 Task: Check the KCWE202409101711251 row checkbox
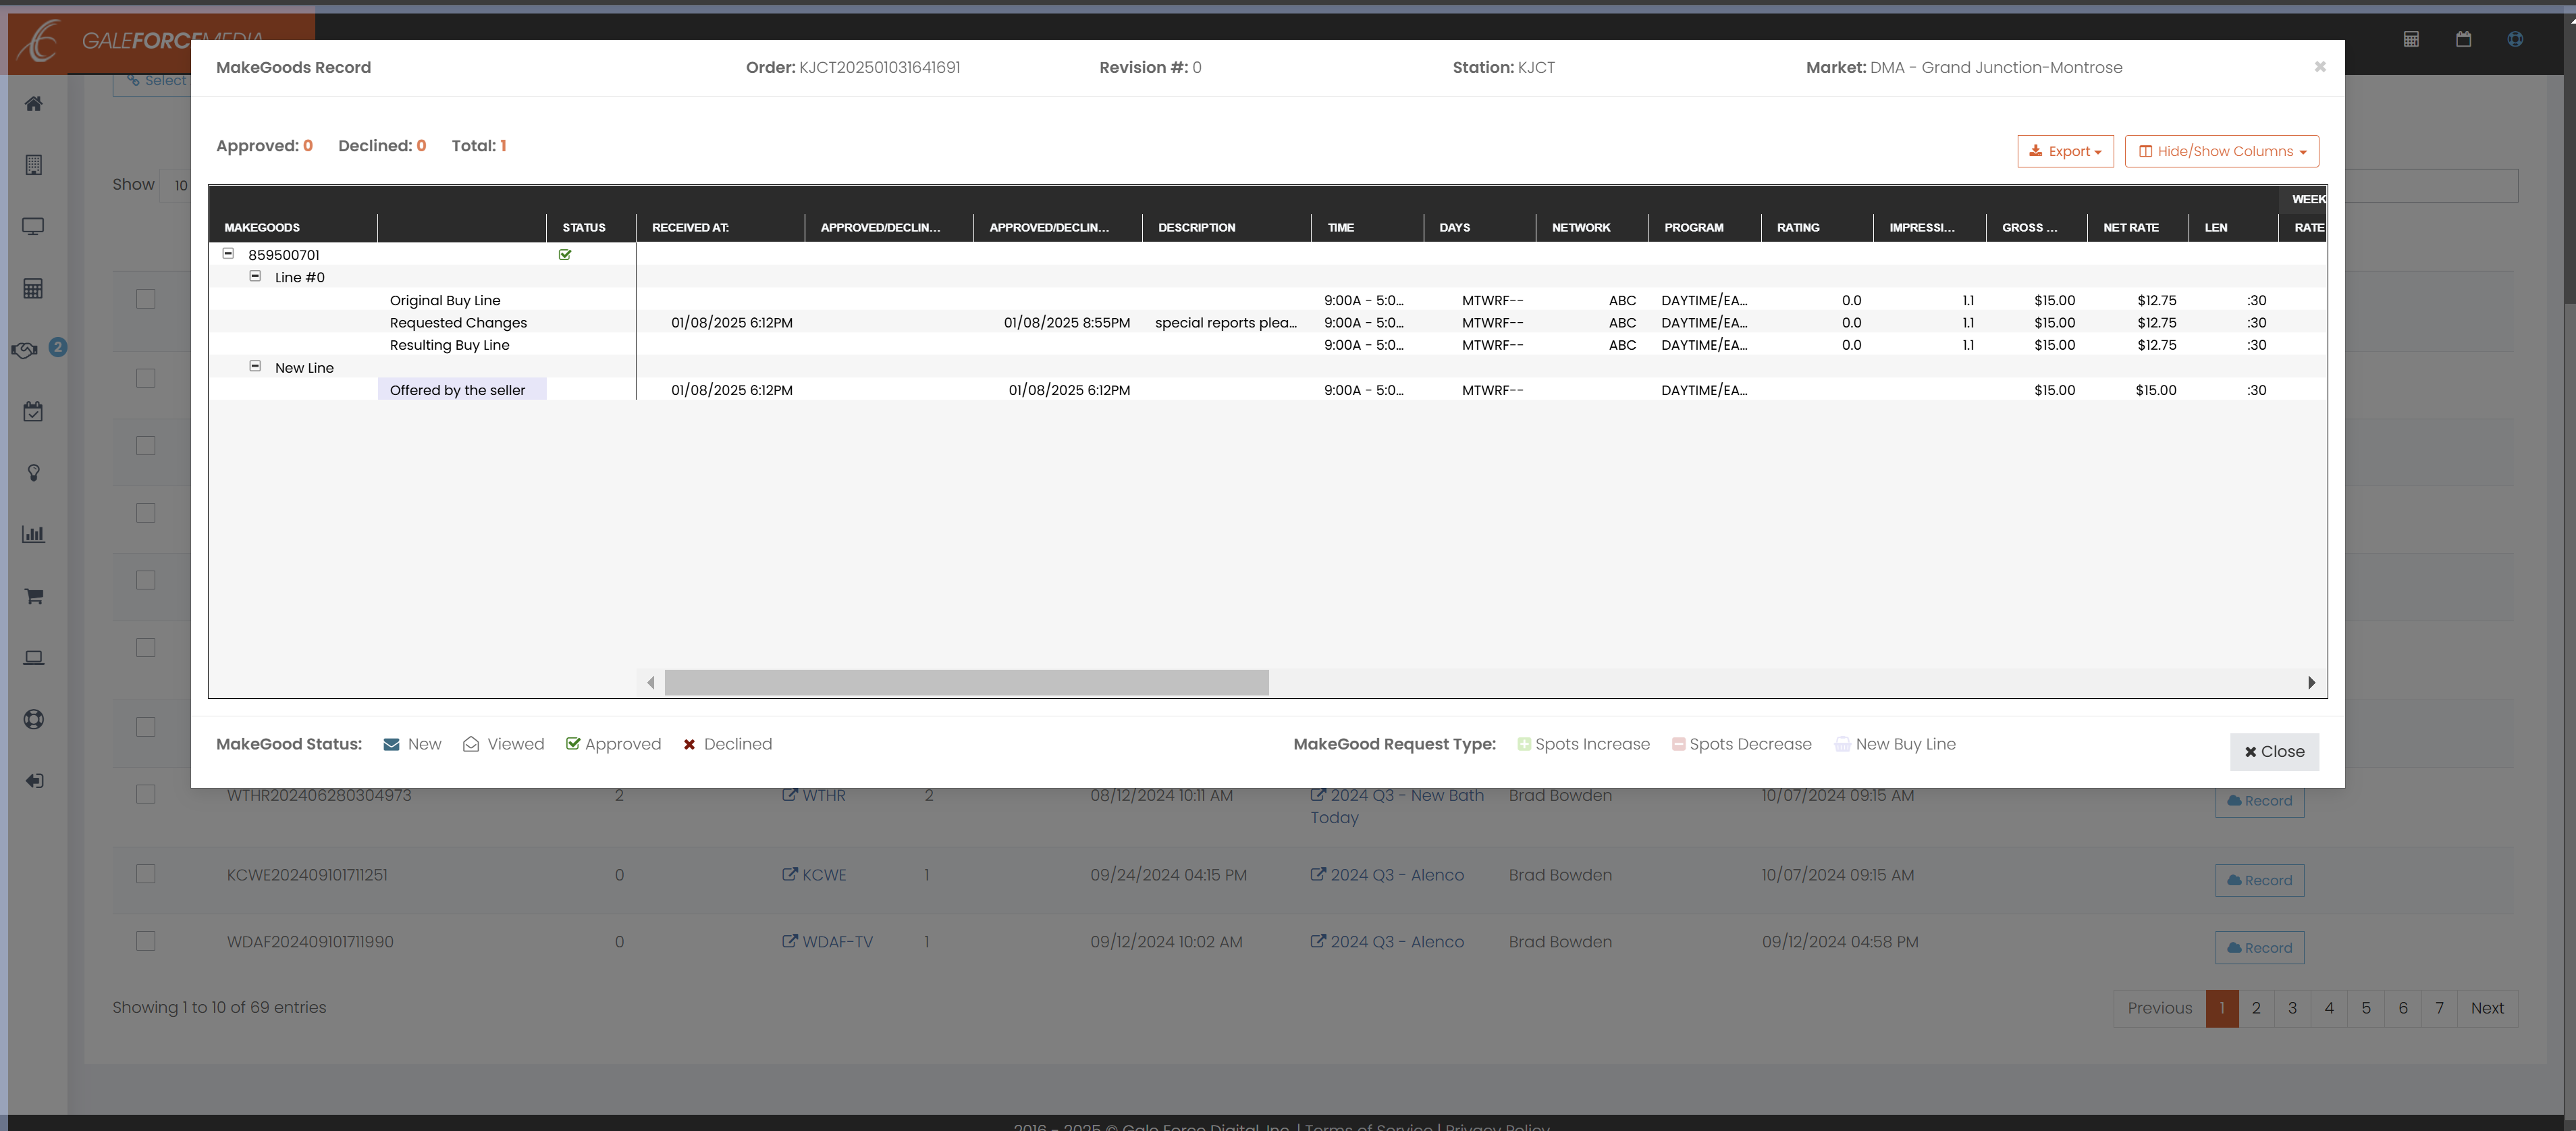click(146, 874)
